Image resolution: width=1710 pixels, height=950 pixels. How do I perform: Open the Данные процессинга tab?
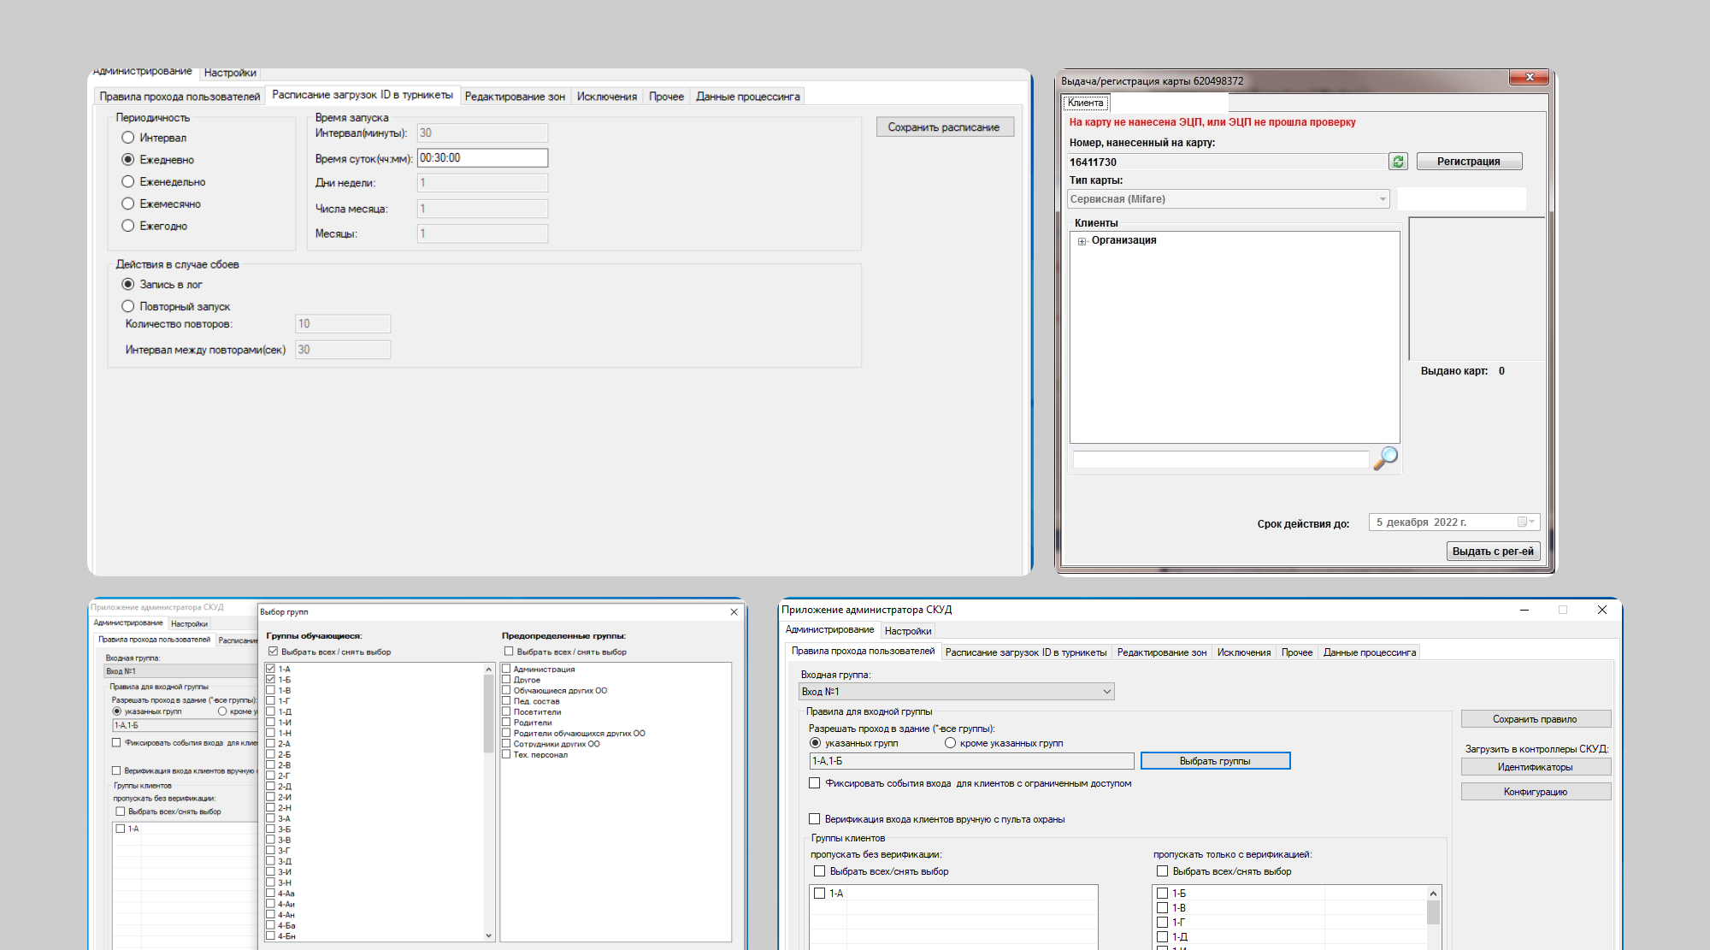click(747, 97)
